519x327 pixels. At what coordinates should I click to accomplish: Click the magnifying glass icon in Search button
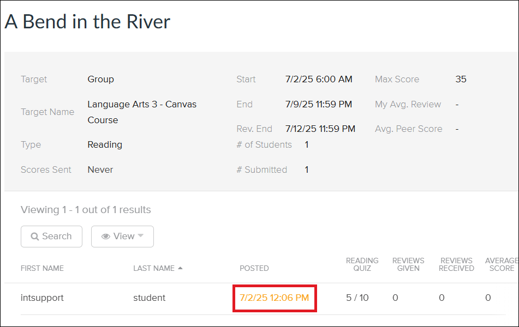click(36, 236)
